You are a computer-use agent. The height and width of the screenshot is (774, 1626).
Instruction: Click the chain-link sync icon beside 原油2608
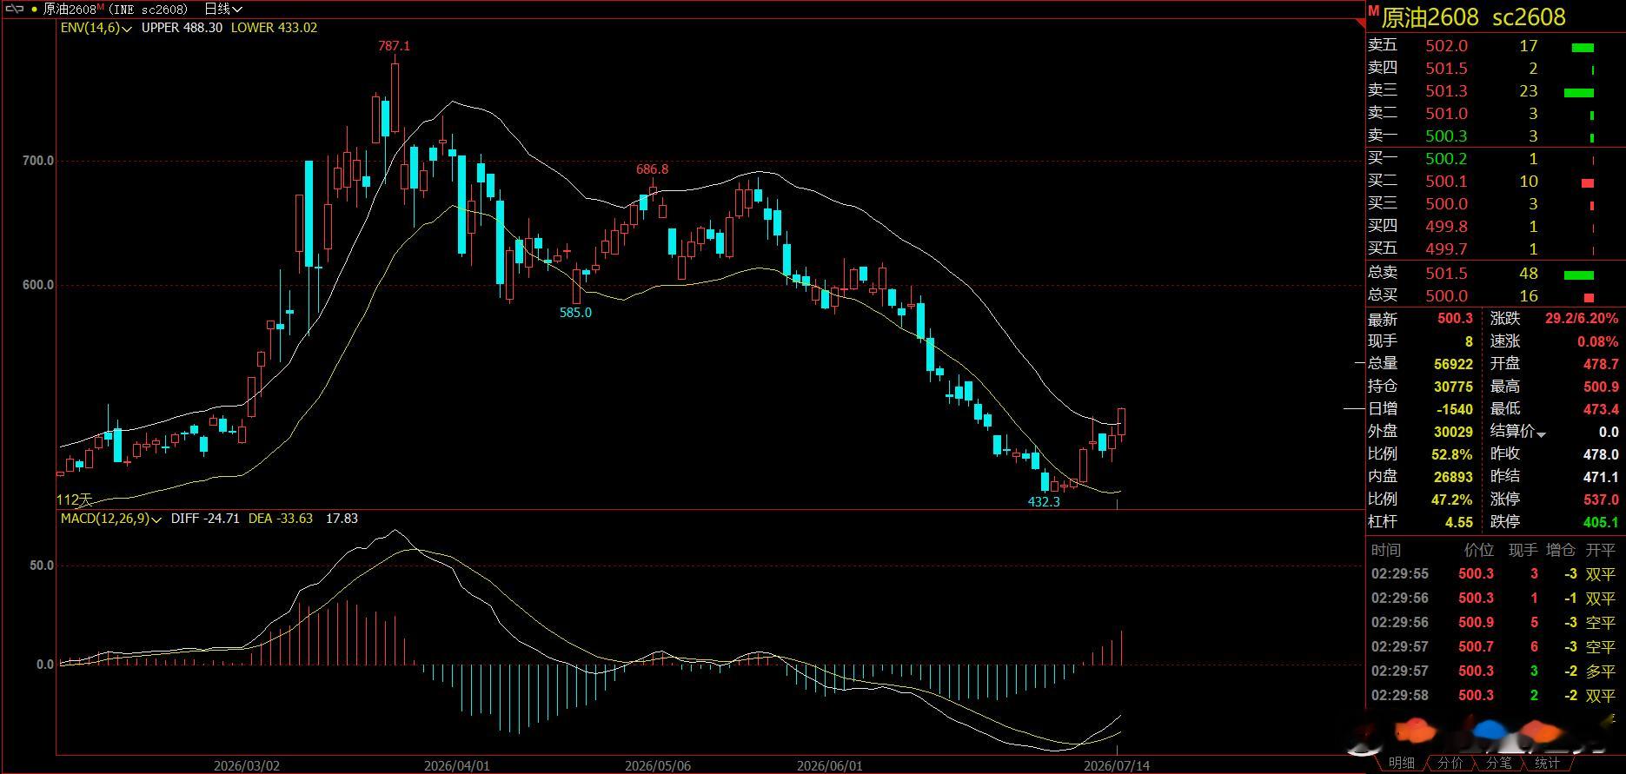tap(14, 9)
